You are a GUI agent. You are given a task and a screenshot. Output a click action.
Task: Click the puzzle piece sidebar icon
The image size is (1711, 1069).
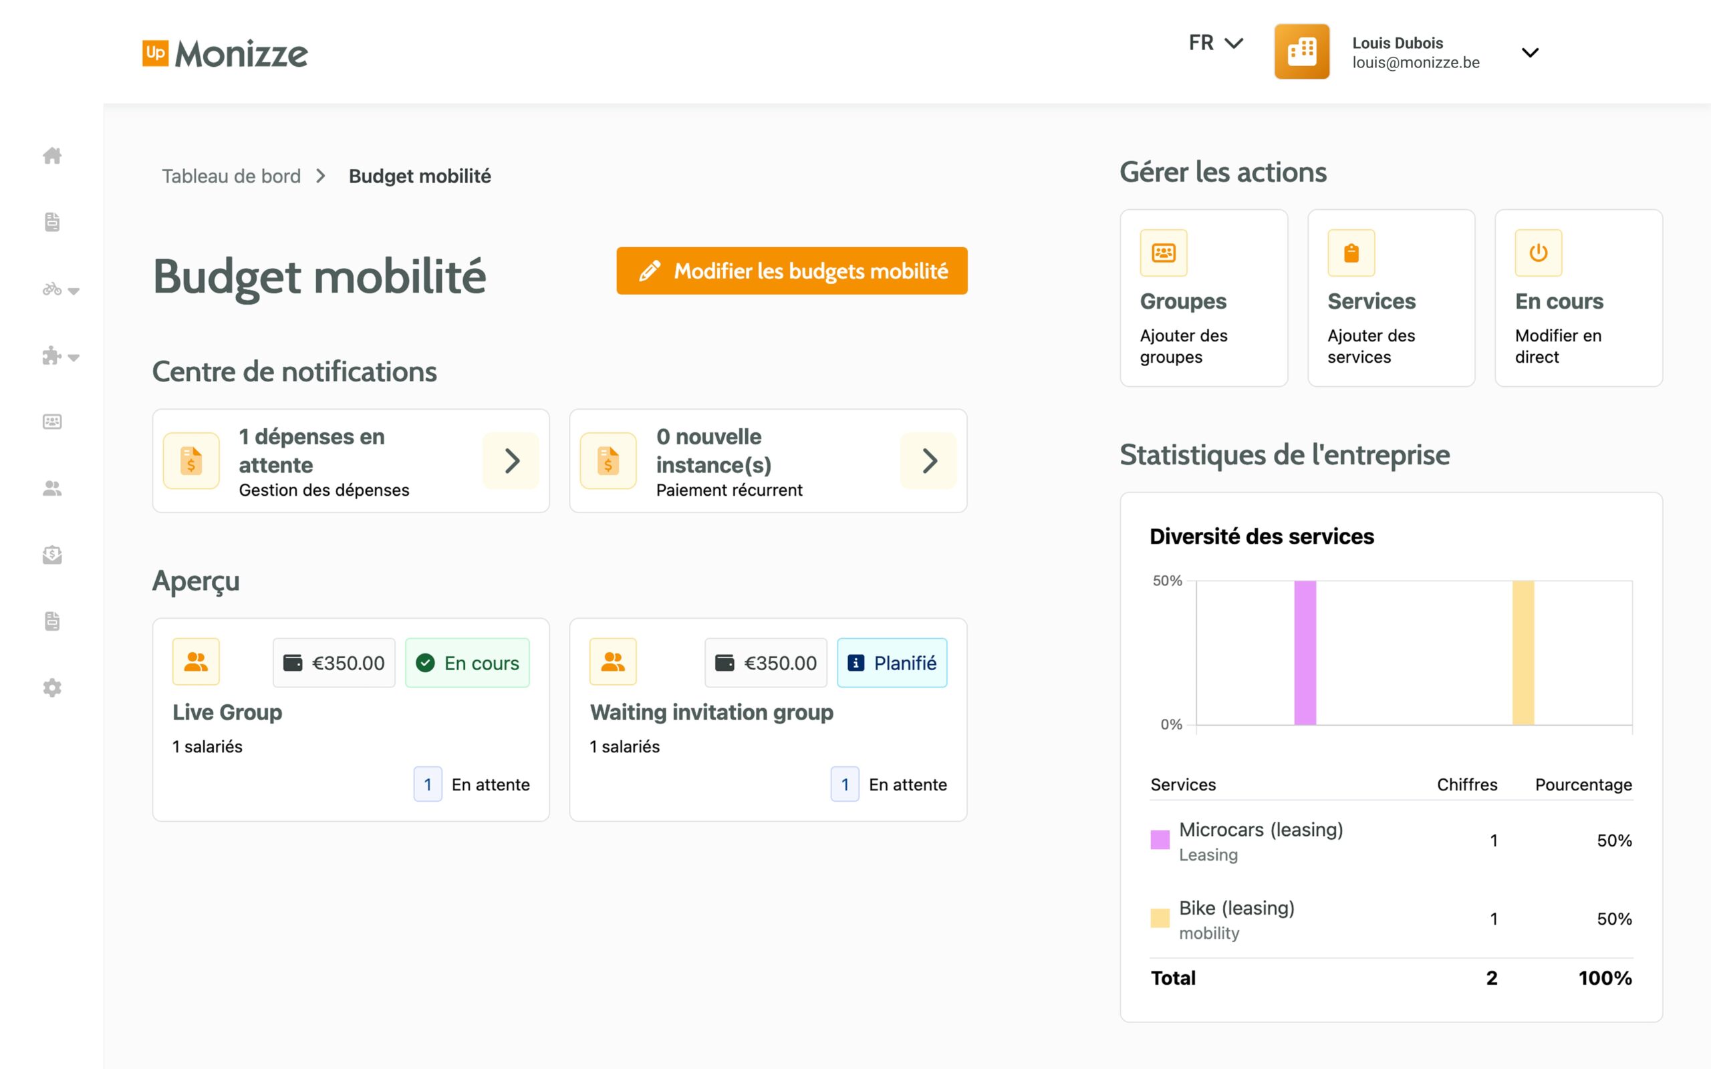[x=51, y=355]
